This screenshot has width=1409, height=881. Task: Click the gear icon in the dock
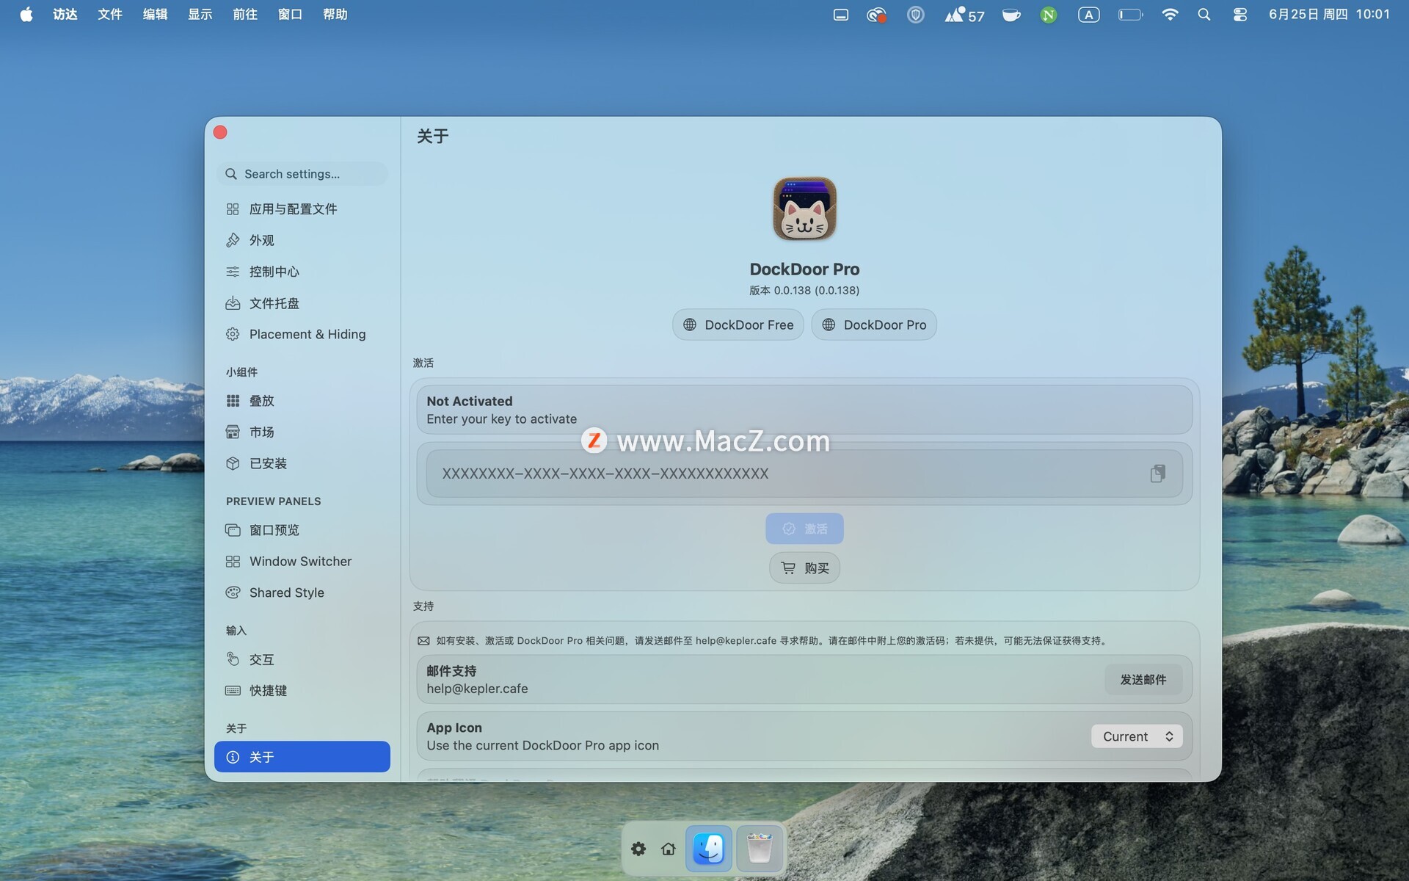638,849
